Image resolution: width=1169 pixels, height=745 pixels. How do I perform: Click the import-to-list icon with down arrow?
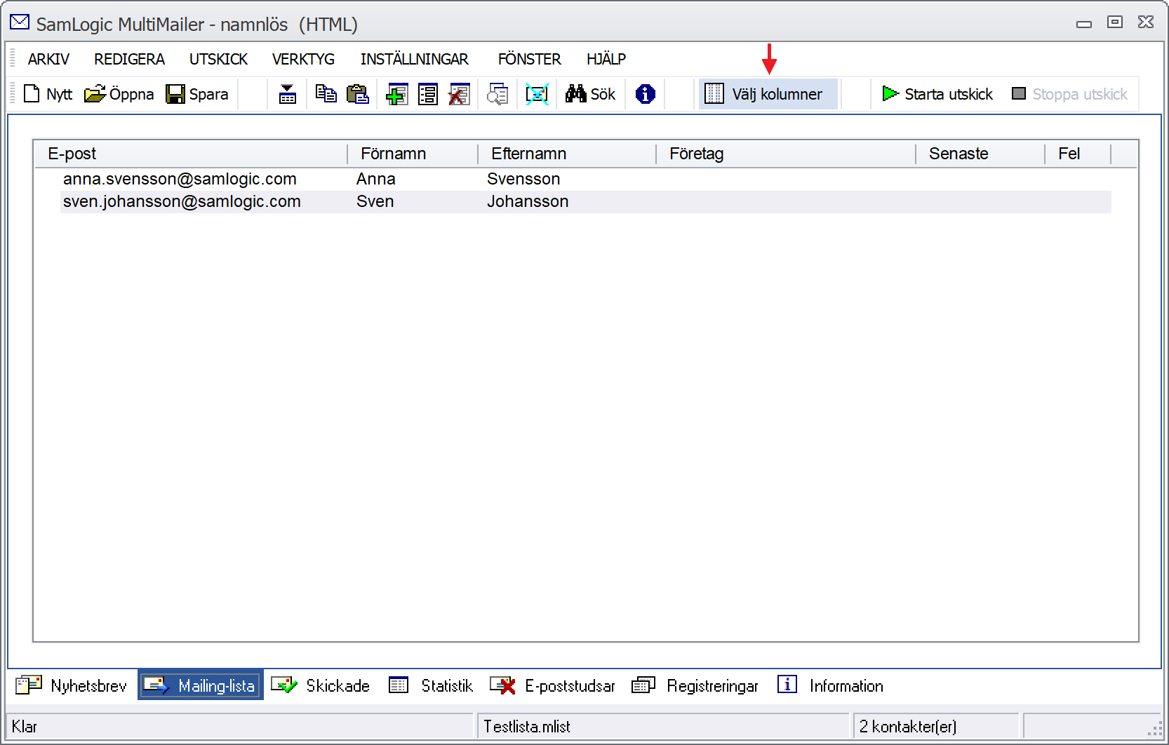click(x=288, y=94)
